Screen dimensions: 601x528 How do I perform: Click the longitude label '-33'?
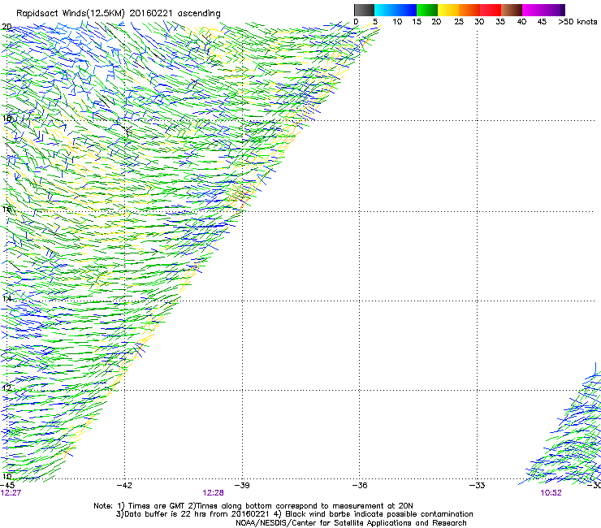click(x=477, y=485)
